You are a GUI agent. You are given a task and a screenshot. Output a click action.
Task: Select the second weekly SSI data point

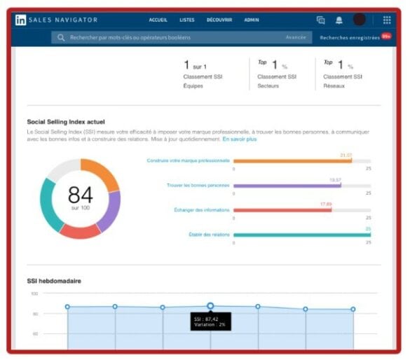coord(115,307)
